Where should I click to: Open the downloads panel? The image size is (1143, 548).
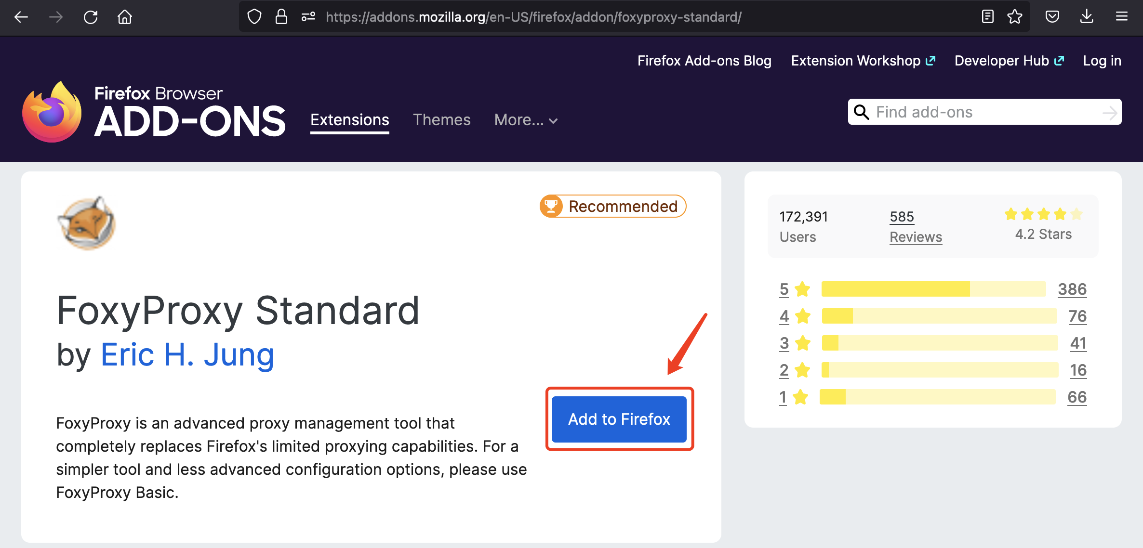click(1087, 17)
